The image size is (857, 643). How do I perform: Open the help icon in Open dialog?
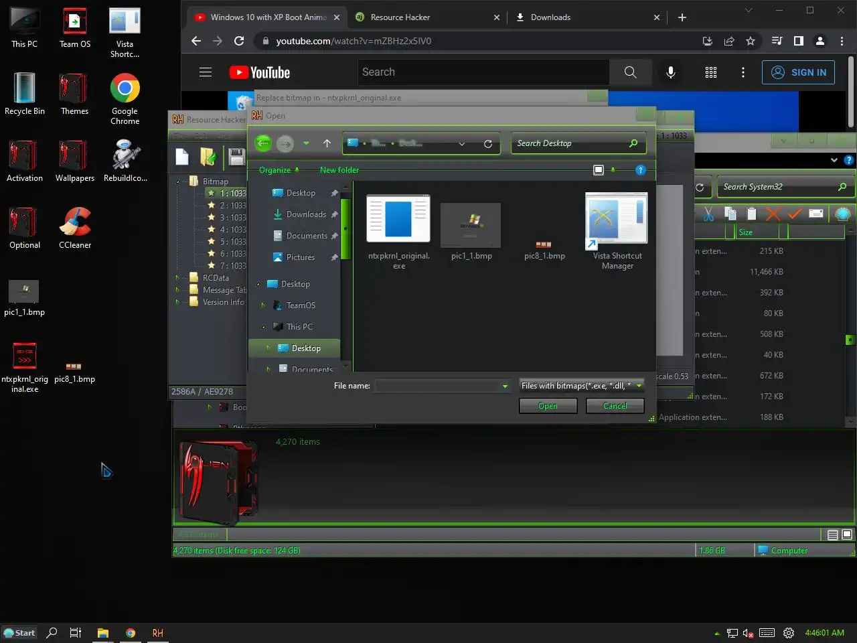click(x=640, y=170)
